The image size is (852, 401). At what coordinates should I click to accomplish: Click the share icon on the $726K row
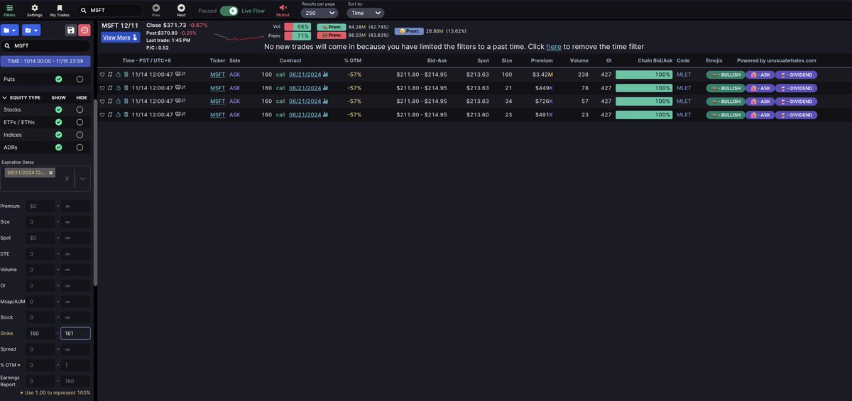[x=118, y=101]
